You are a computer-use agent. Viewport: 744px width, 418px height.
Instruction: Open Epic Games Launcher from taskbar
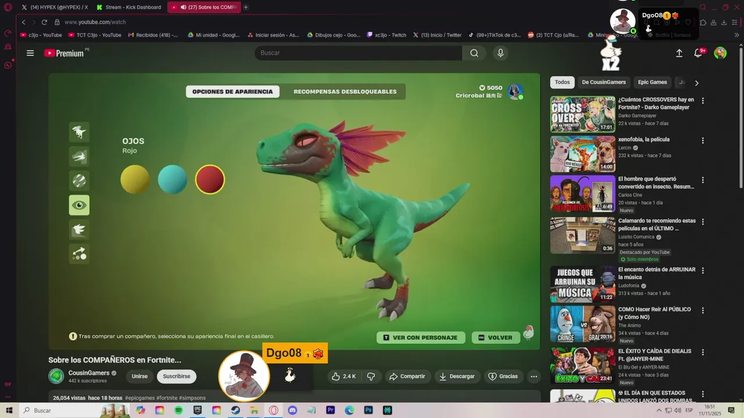click(198, 410)
